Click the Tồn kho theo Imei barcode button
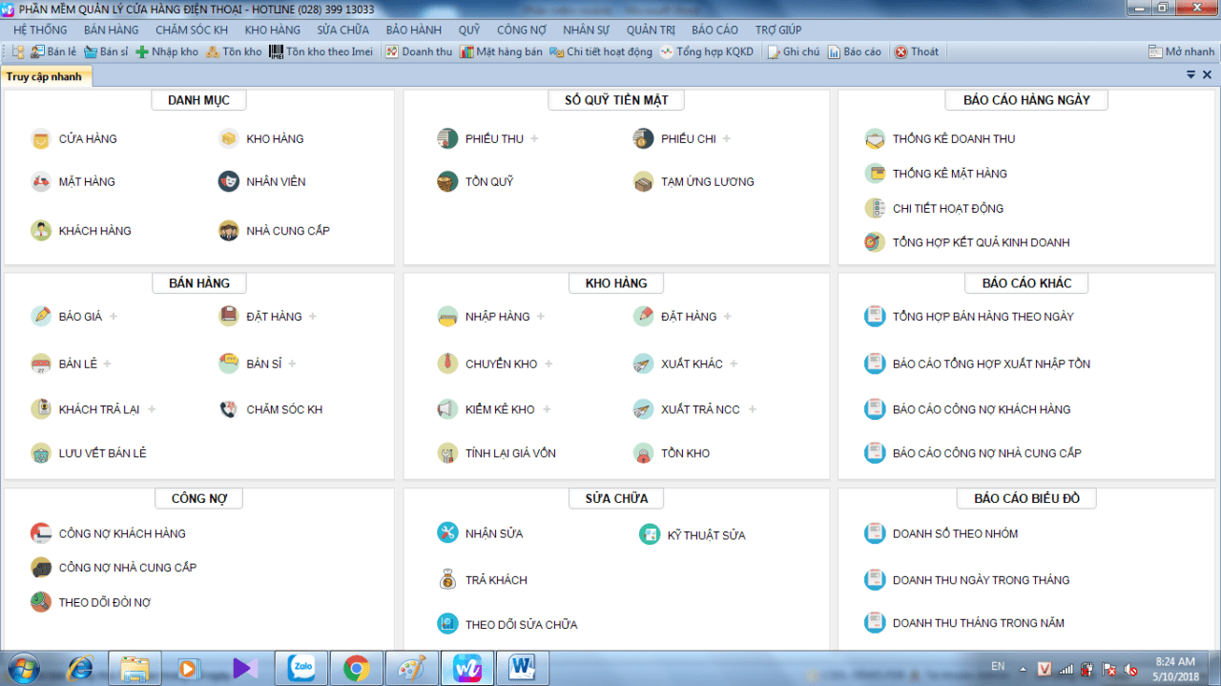 click(321, 52)
